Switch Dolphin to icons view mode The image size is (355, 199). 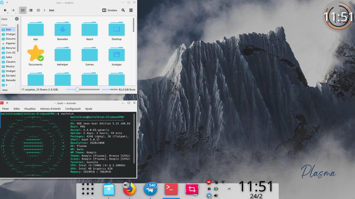23,10
